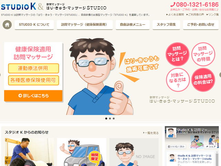Go to the next slide arrow

[x=220, y=75]
